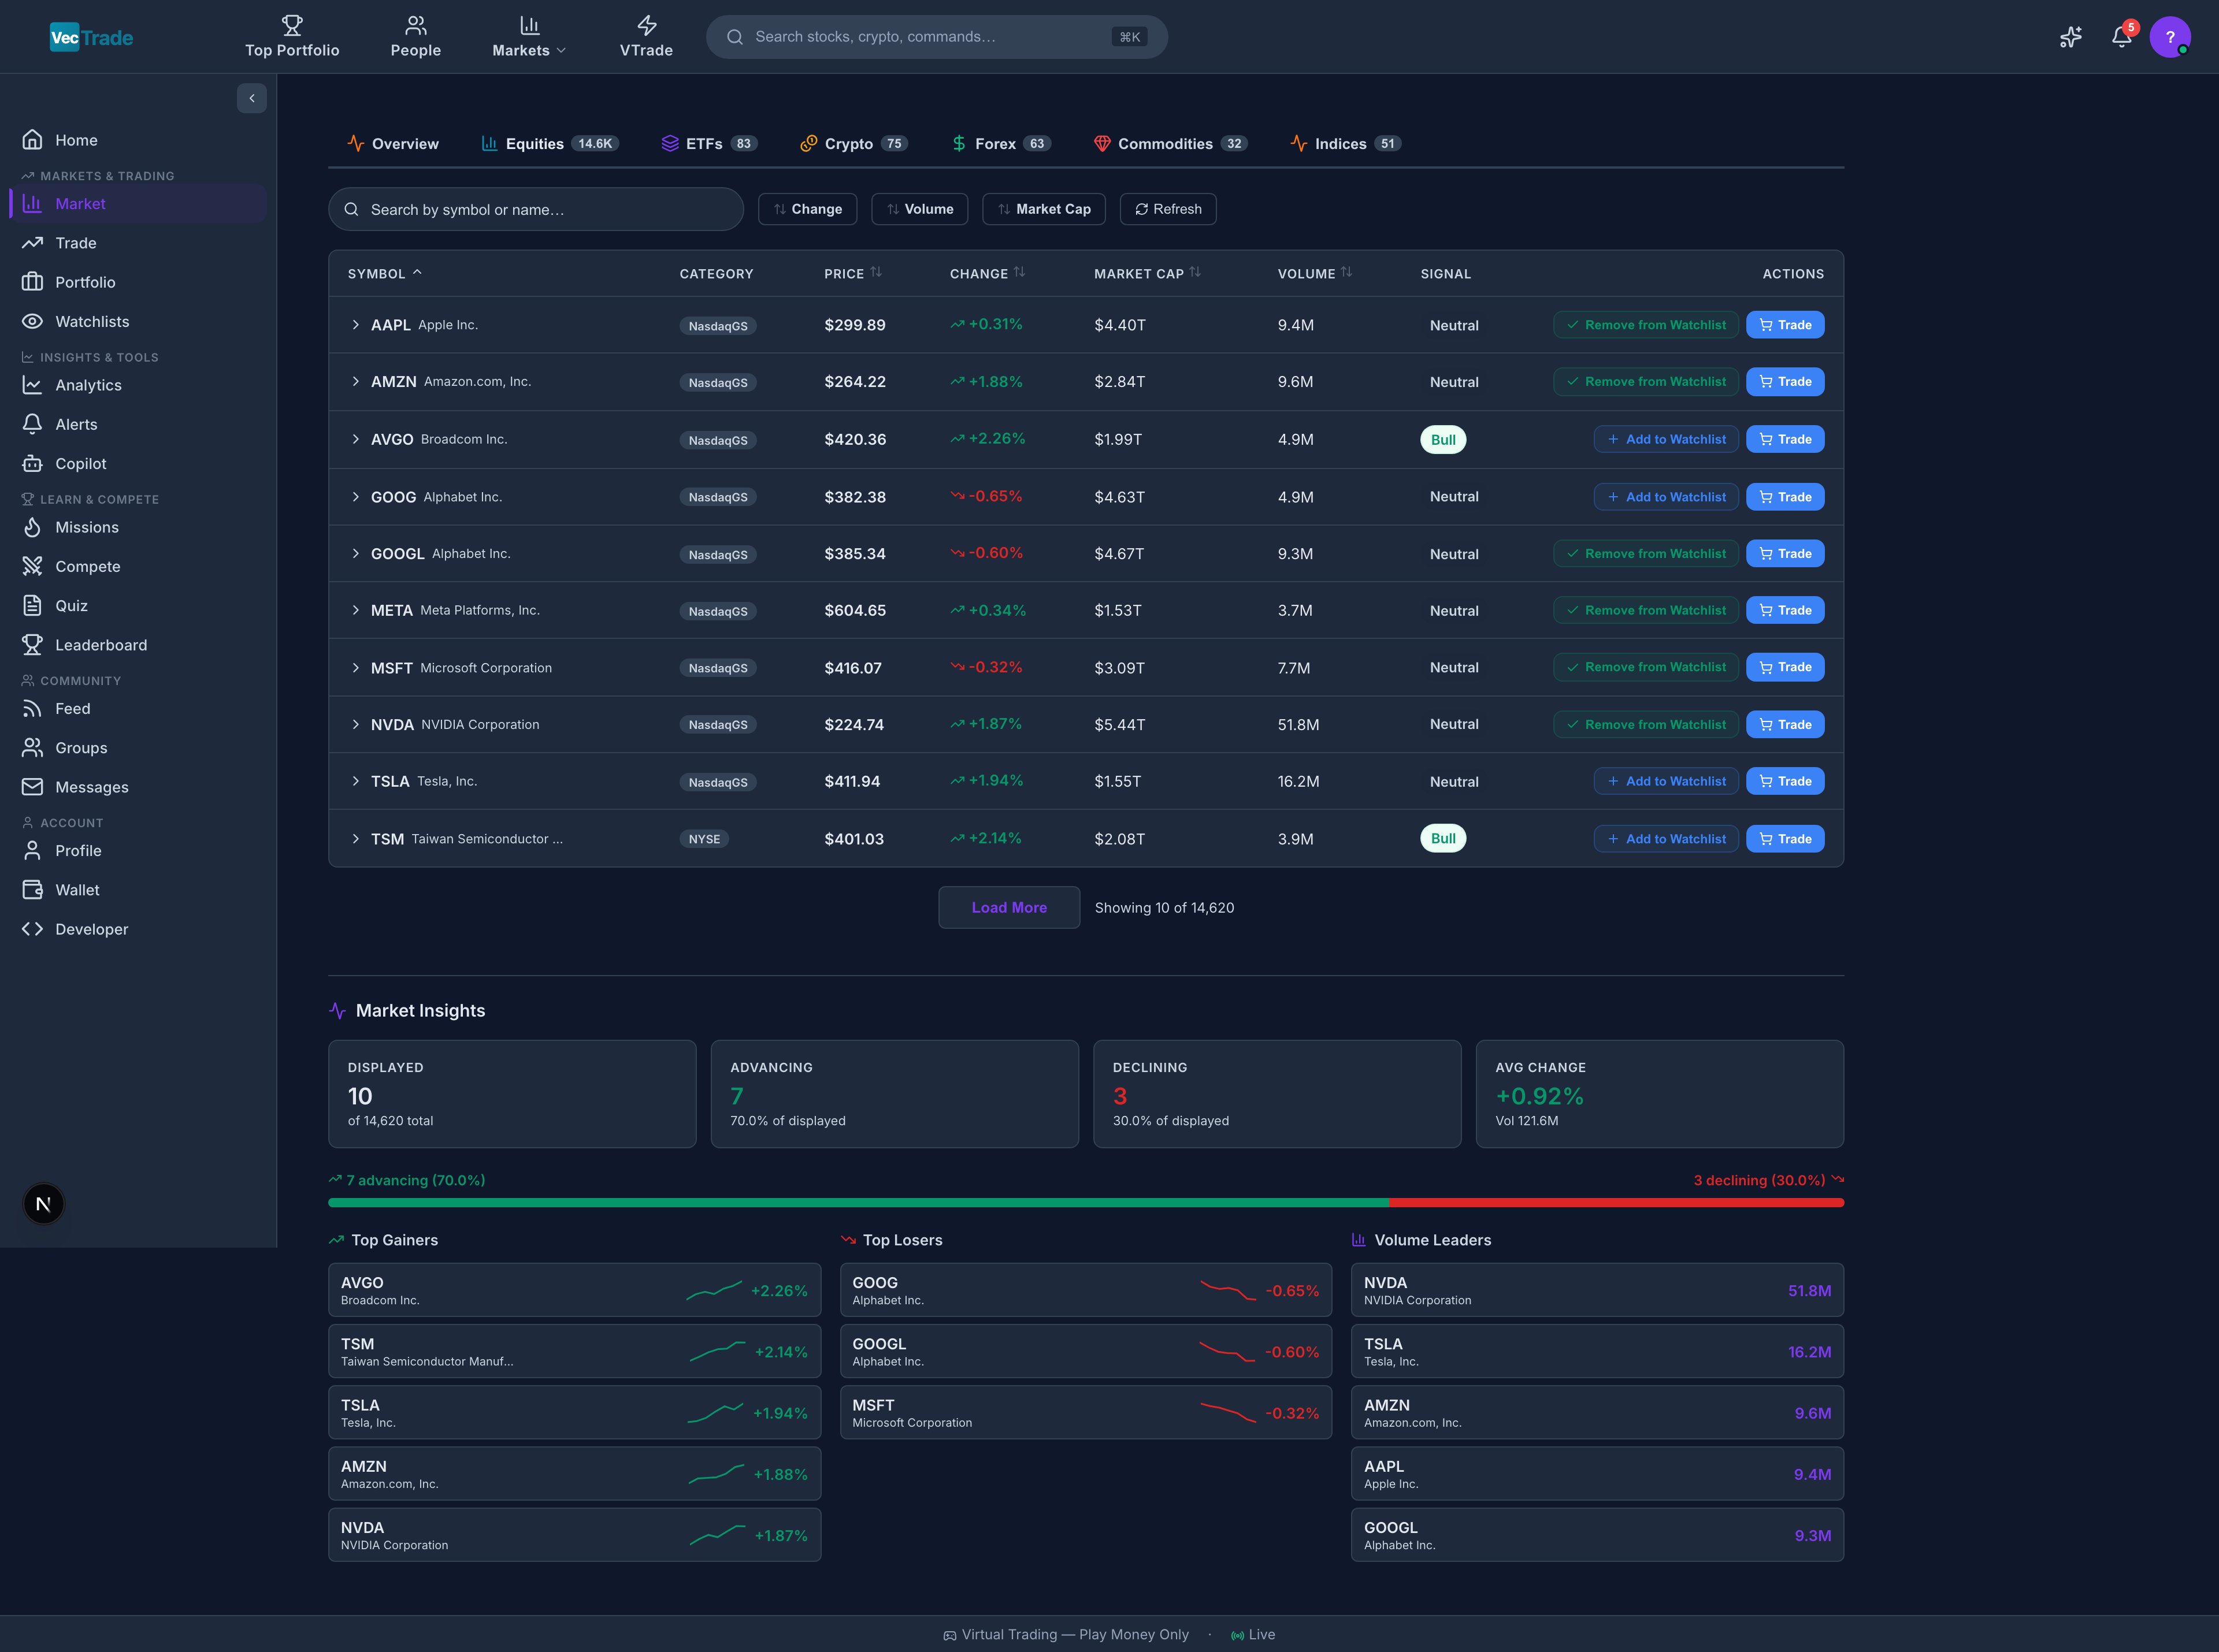Remove MSFT from Watchlist
Image resolution: width=2219 pixels, height=1652 pixels.
click(1646, 667)
